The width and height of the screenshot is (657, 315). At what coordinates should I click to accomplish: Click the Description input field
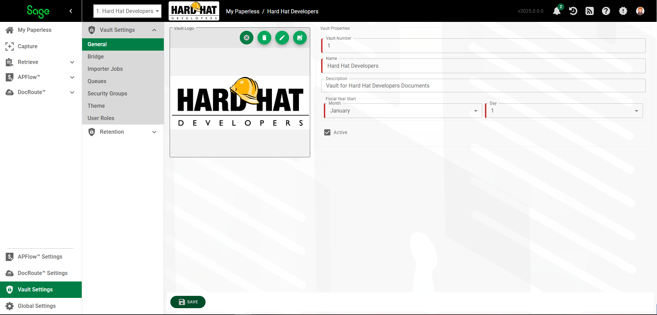click(x=483, y=86)
